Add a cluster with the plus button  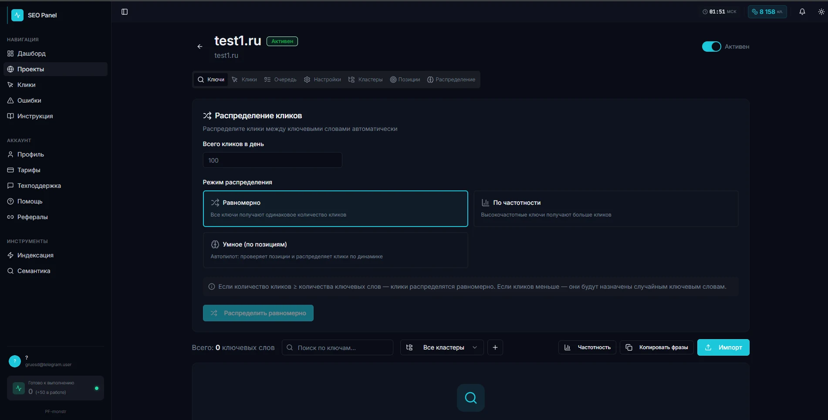[495, 347]
